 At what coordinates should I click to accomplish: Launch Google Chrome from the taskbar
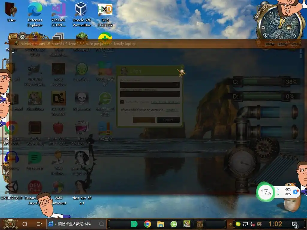[148, 224]
